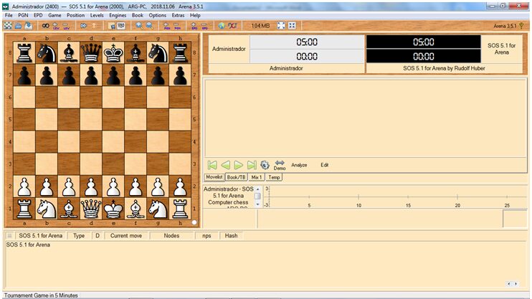Click the flip board up-down arrows icon

(95, 26)
